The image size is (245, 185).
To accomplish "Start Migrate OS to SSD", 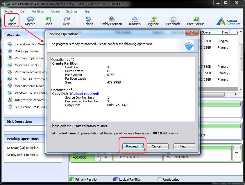I will (x=24, y=65).
